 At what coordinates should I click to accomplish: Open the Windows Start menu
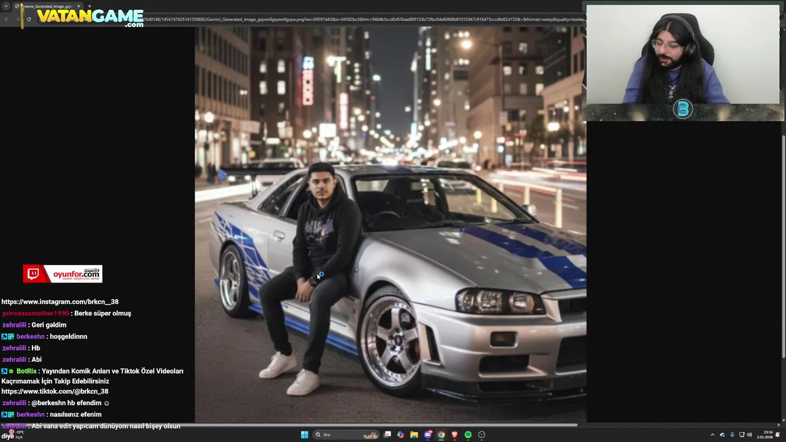(x=305, y=435)
